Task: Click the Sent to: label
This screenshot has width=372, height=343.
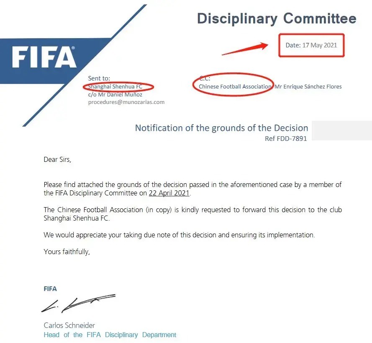Action: tap(99, 78)
